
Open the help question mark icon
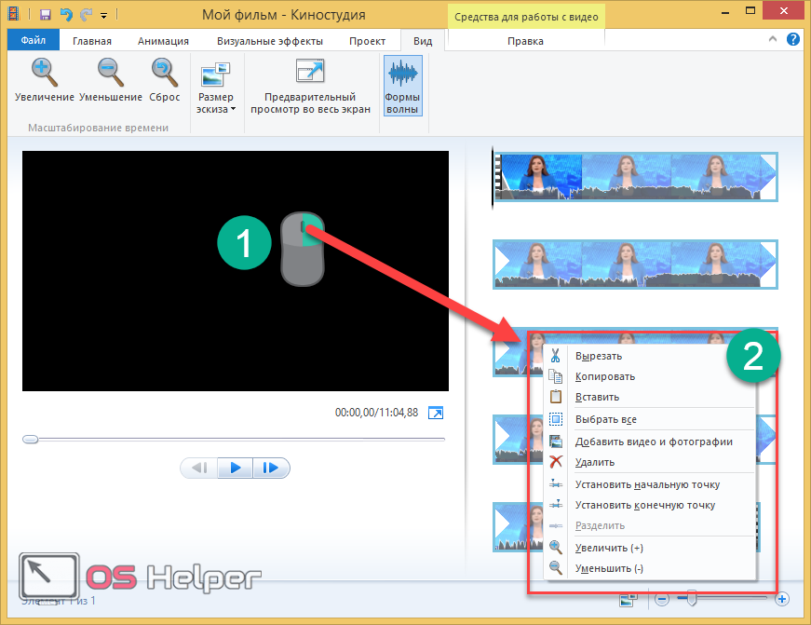(792, 40)
